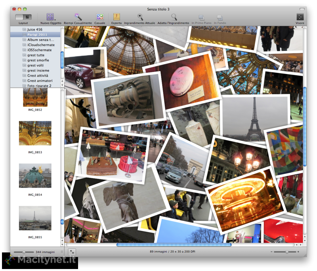This screenshot has height=271, width=317.
Task: Click the album list scroll up arrow
Action: tap(62, 81)
